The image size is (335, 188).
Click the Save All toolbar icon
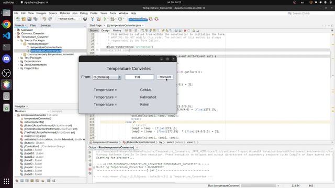pos(35,19)
